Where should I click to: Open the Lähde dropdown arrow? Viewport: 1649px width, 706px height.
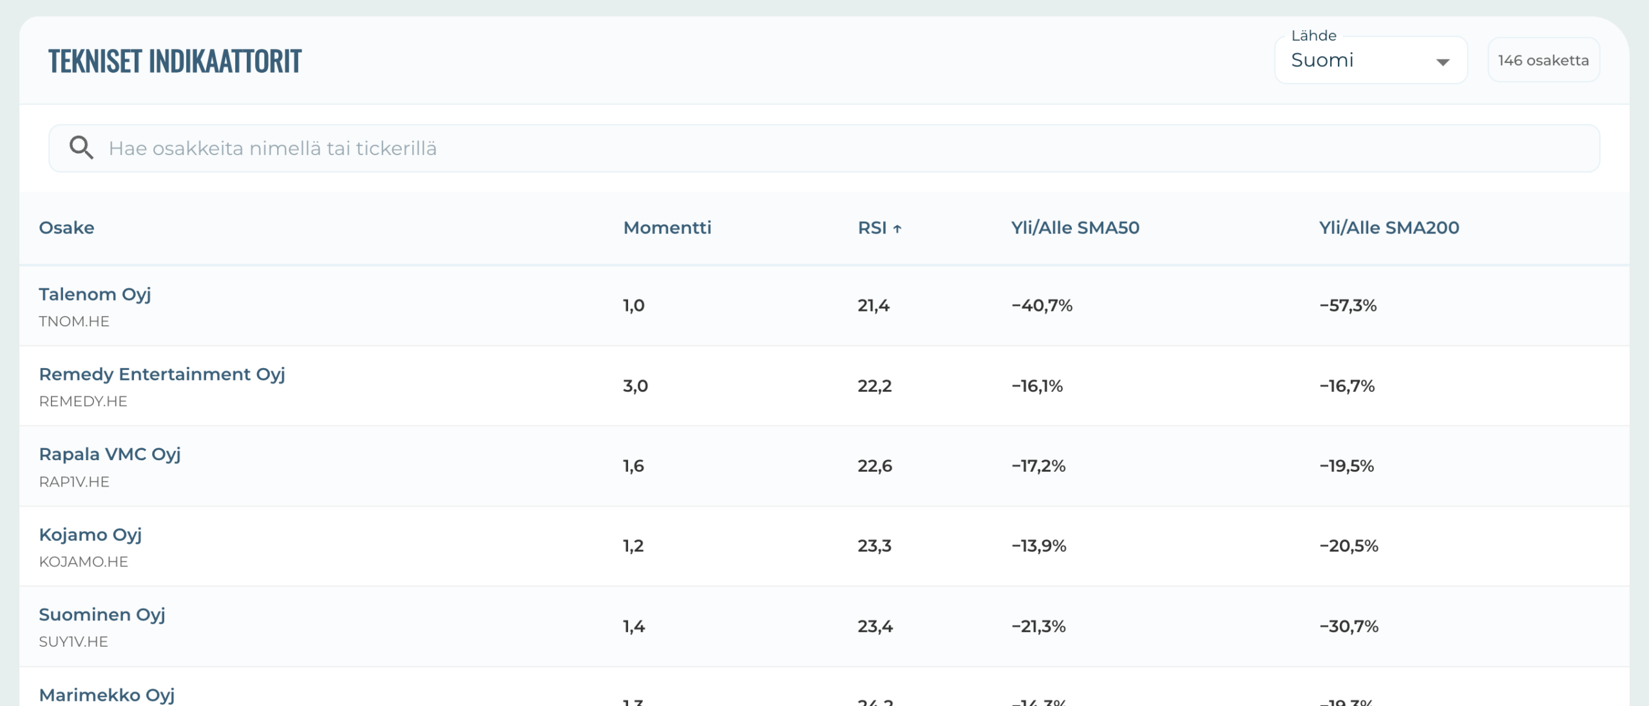(x=1443, y=62)
